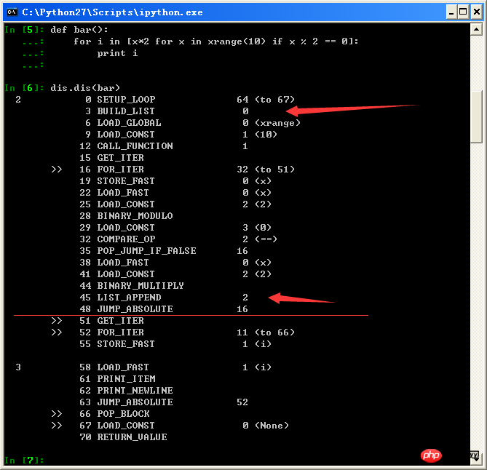Click the 'In [5]:' prompt

(x=24, y=30)
